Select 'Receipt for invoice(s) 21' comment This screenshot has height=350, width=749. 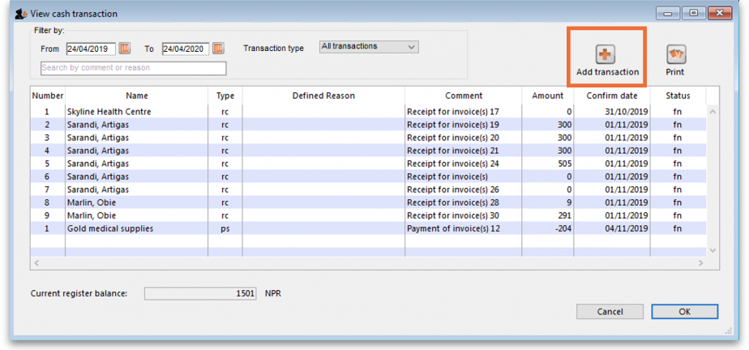pos(453,151)
